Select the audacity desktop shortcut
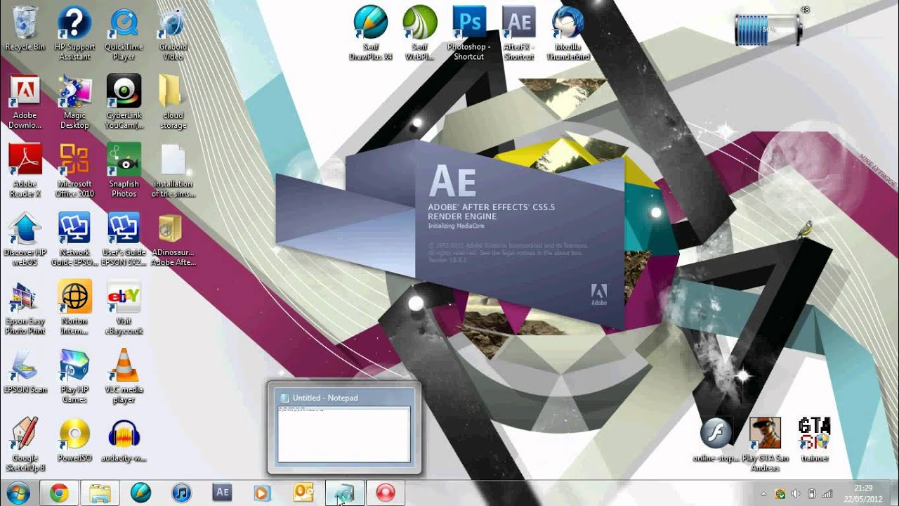The width and height of the screenshot is (899, 506). click(124, 440)
